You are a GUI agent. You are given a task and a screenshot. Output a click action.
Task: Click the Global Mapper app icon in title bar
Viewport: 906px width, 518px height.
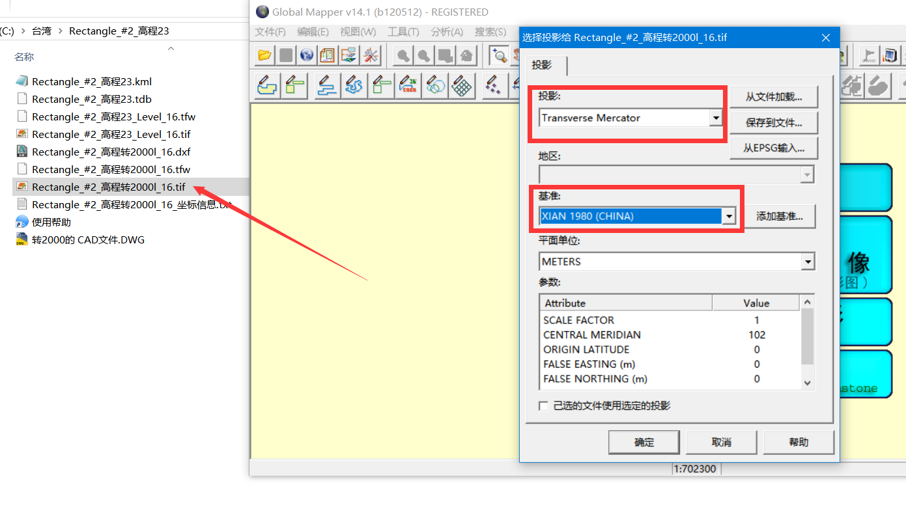262,12
